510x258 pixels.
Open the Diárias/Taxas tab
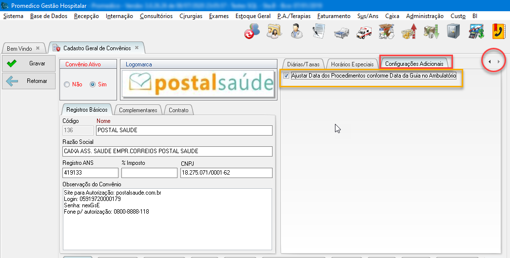pyautogui.click(x=303, y=64)
